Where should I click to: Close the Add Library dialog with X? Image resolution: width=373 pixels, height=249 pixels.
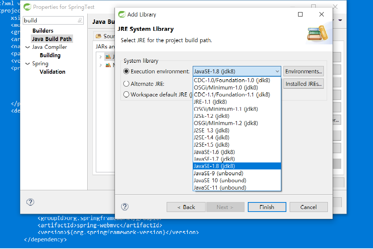click(321, 14)
